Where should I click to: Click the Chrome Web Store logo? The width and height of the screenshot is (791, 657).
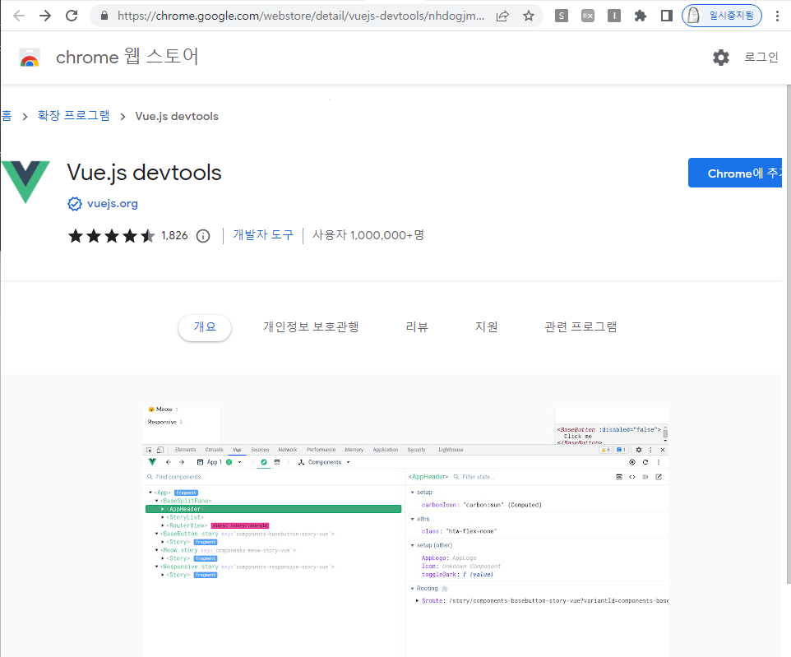click(30, 58)
